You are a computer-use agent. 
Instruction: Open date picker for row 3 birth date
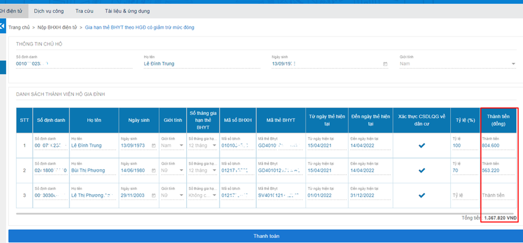pyautogui.click(x=154, y=195)
